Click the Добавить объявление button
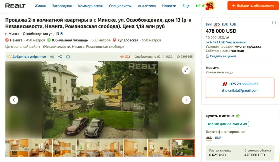Viewport: 280px width, 162px height. tap(253, 6)
